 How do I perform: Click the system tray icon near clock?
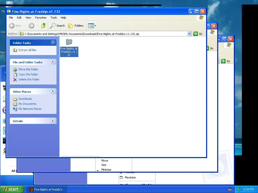coord(239,189)
